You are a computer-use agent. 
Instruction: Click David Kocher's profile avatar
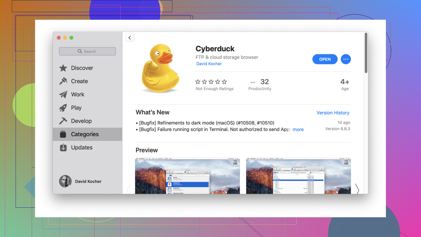click(65, 181)
